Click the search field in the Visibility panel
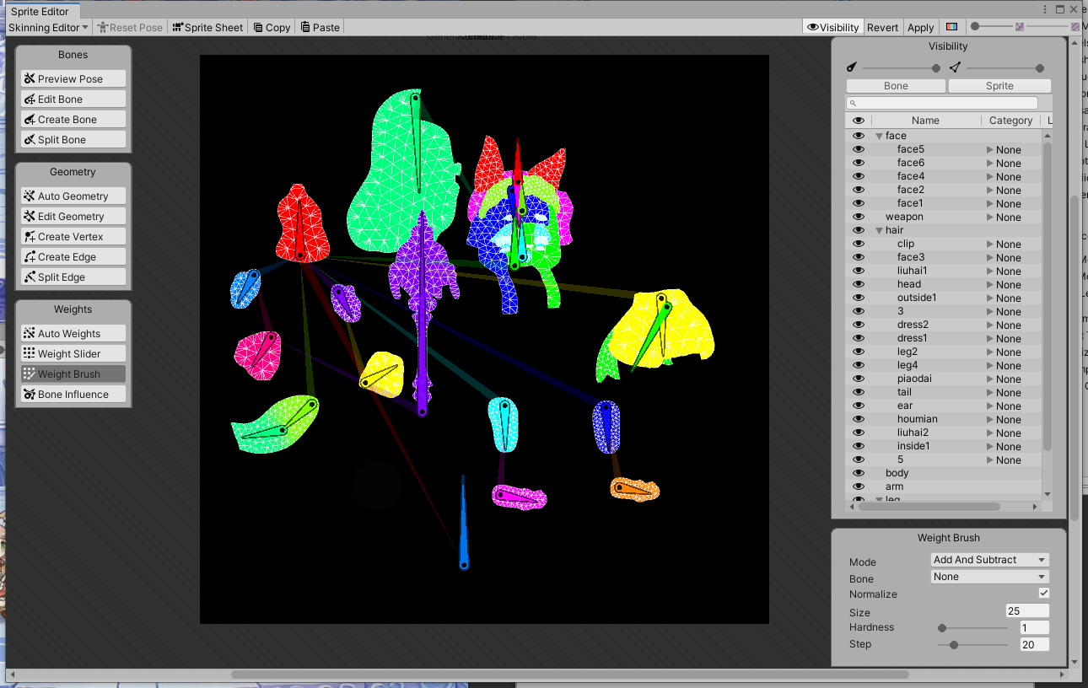This screenshot has width=1088, height=688. (x=942, y=102)
